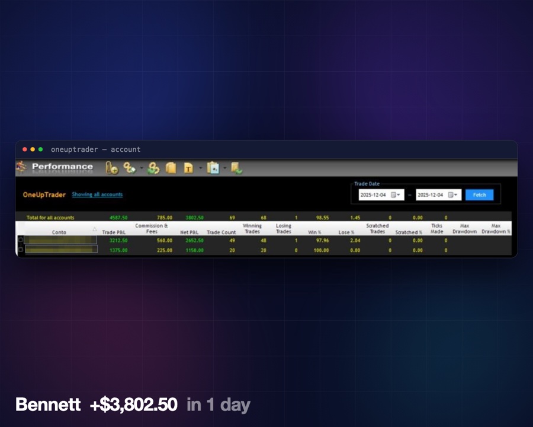Click Trade P&L cell 3212.50
The height and width of the screenshot is (427, 533).
[x=118, y=240]
